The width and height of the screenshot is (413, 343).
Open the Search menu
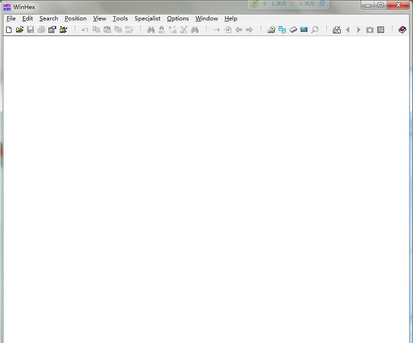[49, 19]
